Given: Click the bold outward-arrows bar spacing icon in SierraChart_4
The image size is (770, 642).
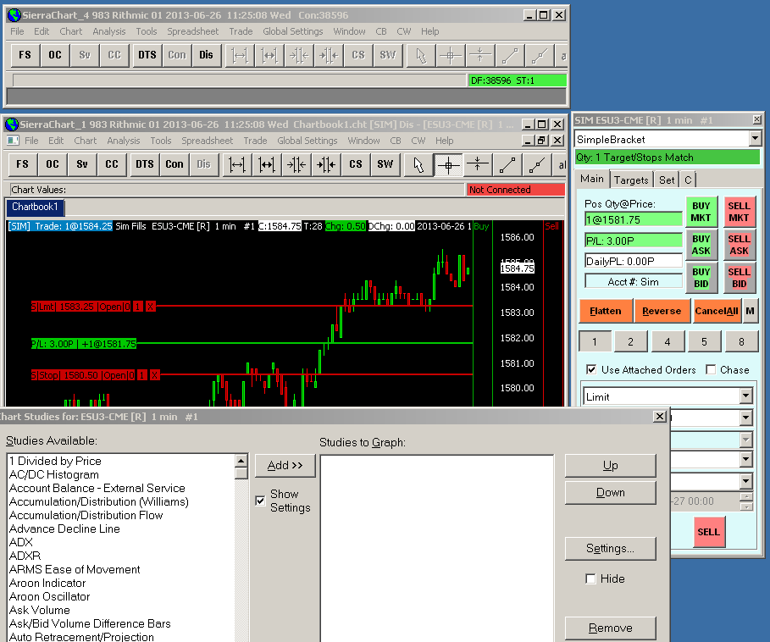Looking at the screenshot, I should pyautogui.click(x=269, y=55).
